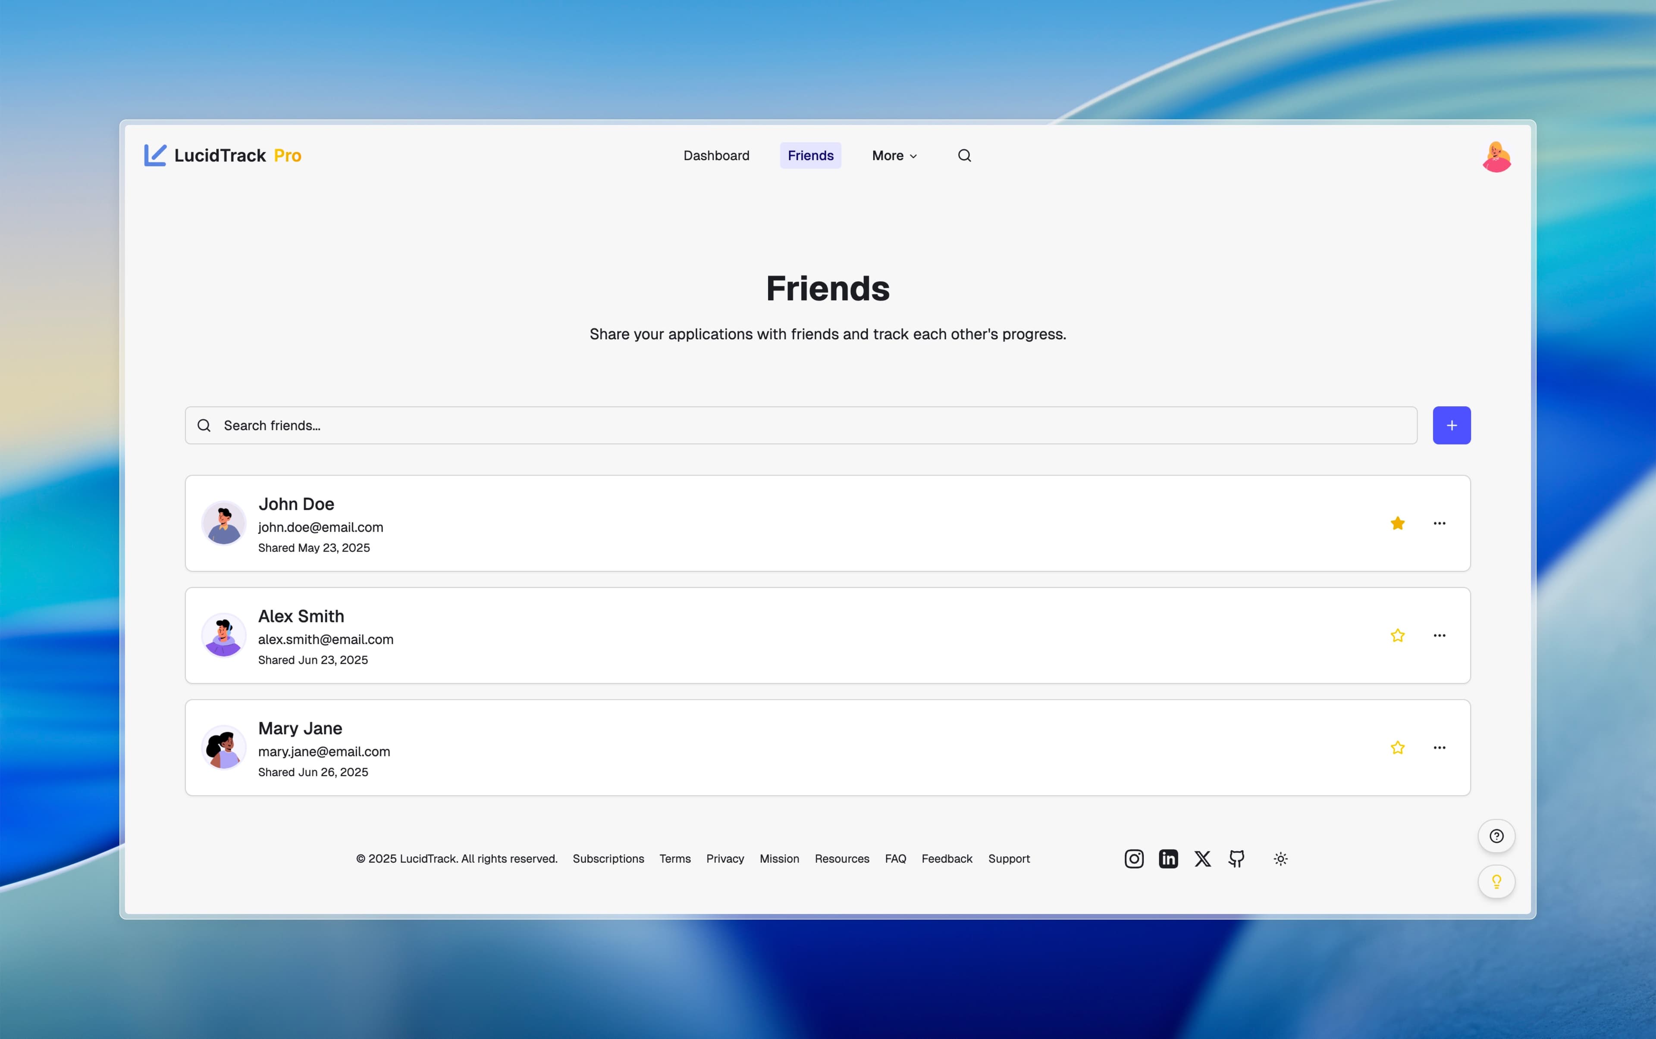Image resolution: width=1656 pixels, height=1039 pixels.
Task: Click the profile avatar in the top right
Action: 1496,156
